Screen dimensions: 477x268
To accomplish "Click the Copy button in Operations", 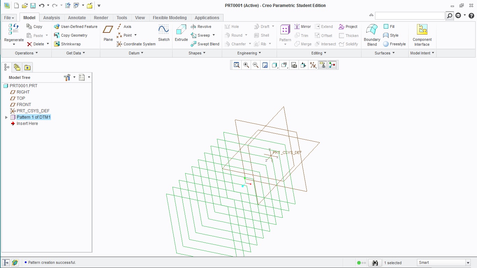I will [35, 27].
